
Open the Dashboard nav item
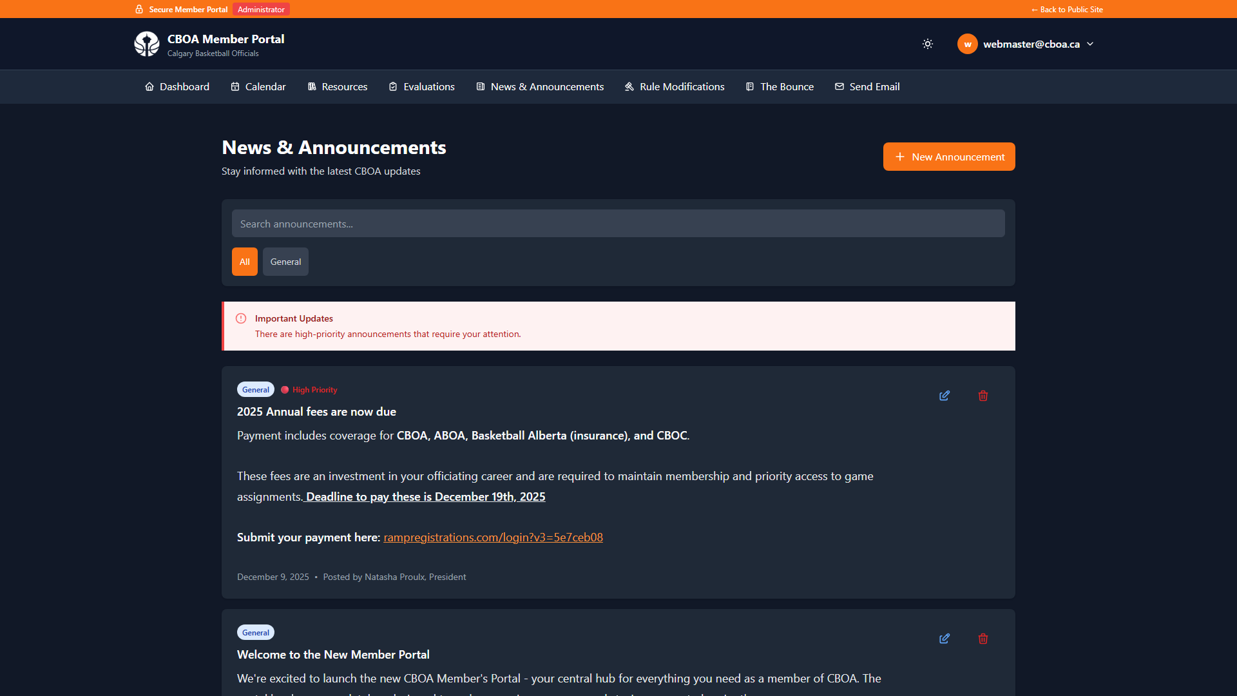click(177, 86)
